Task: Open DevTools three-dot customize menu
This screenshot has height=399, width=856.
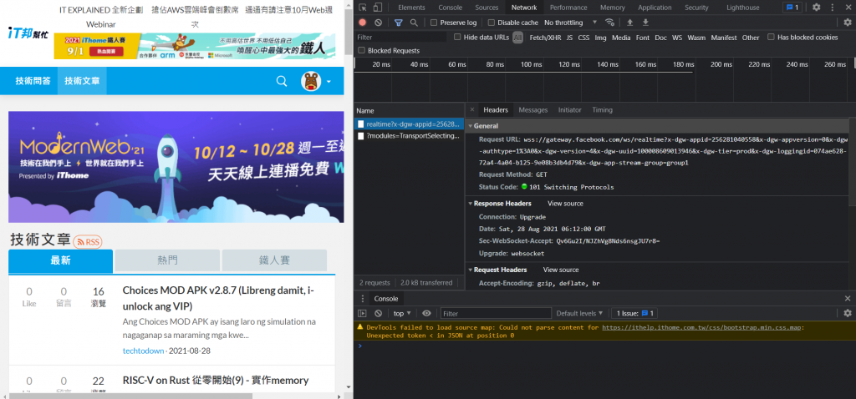Action: click(x=832, y=7)
